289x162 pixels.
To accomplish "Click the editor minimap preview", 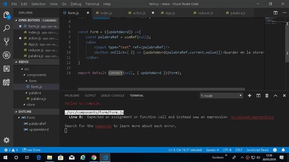I will 275,21.
